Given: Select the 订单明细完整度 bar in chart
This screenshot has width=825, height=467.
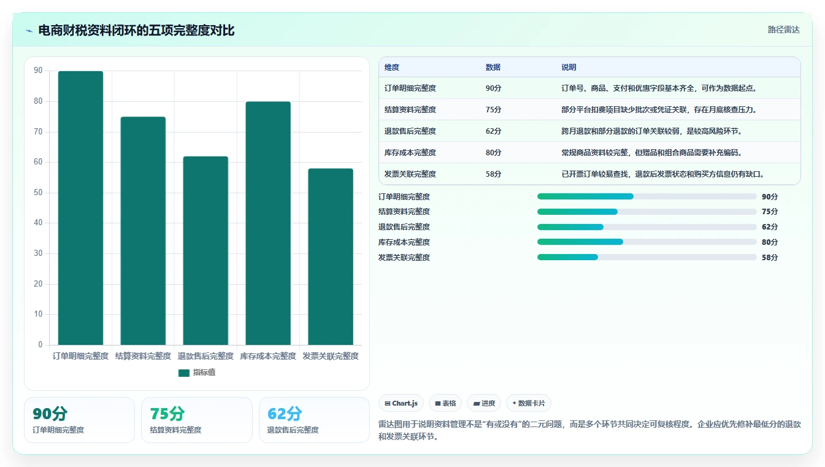Looking at the screenshot, I should click(x=80, y=208).
